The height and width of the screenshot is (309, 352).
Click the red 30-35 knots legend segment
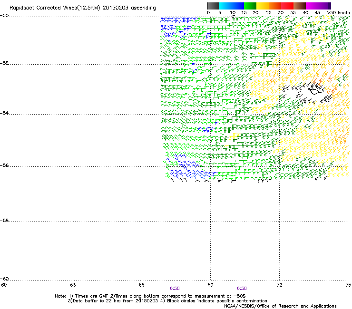287,6
